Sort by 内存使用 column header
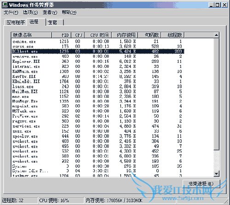Screen dimensions: 230x205 click(125, 35)
